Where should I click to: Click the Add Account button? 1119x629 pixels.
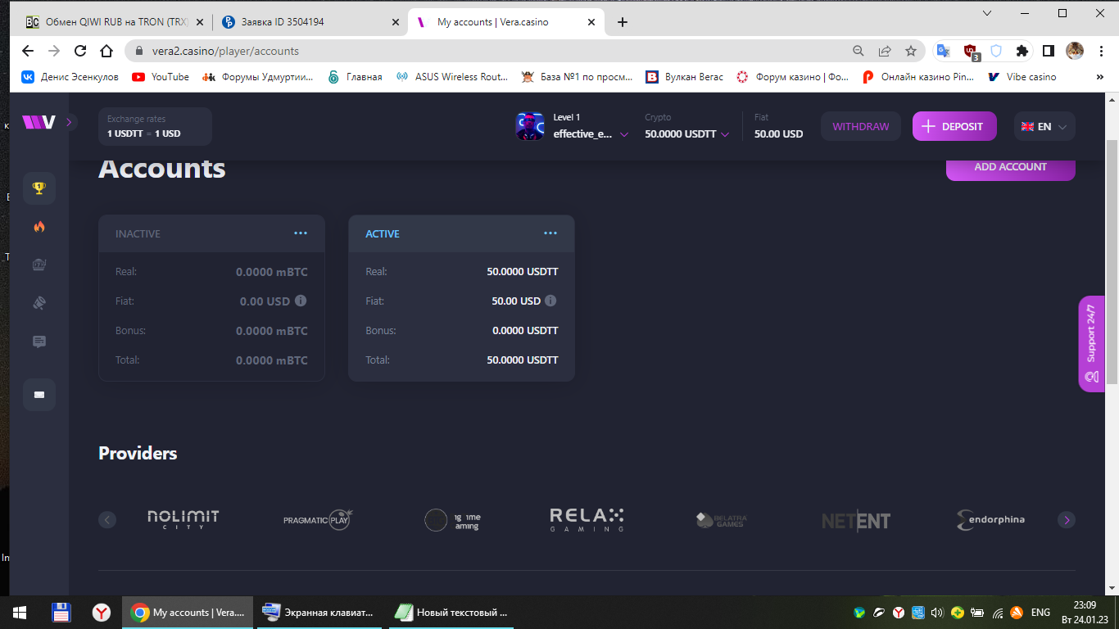(1010, 167)
